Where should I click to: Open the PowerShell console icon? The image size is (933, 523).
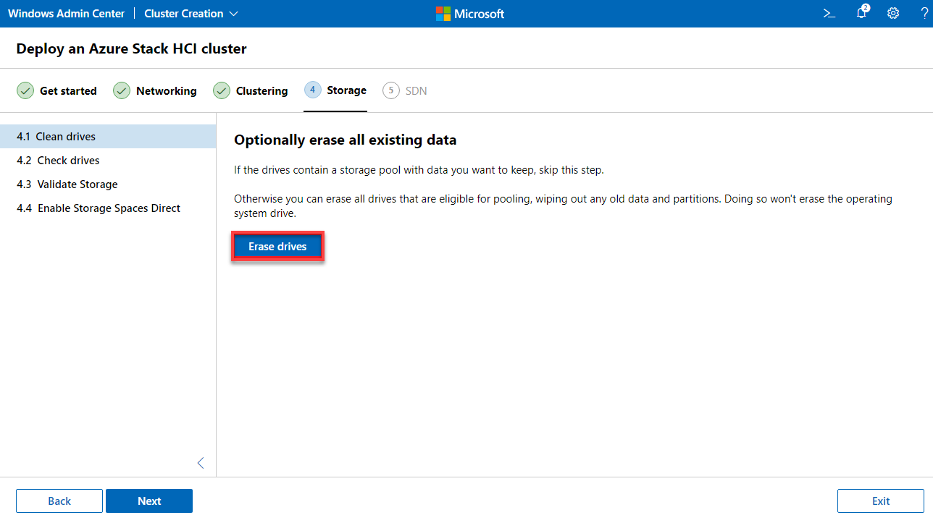pos(829,13)
